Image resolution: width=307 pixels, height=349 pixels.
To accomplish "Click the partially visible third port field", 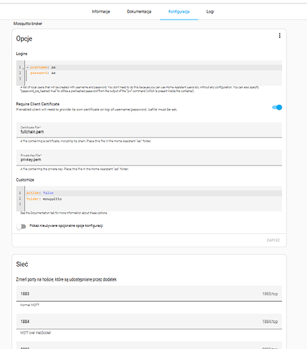I will tap(149, 346).
